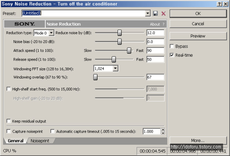Viewport: 230px width, 156px height.
Task: Click the Noise bias slider handle
Action: [119, 42]
